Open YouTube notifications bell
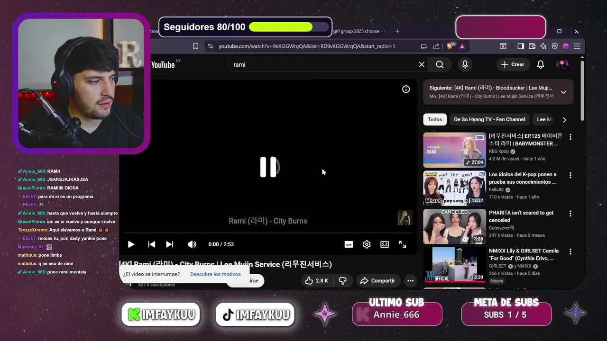 [541, 64]
